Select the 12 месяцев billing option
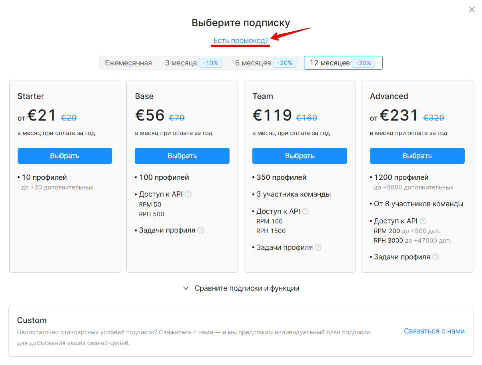This screenshot has width=482, height=365. click(343, 63)
